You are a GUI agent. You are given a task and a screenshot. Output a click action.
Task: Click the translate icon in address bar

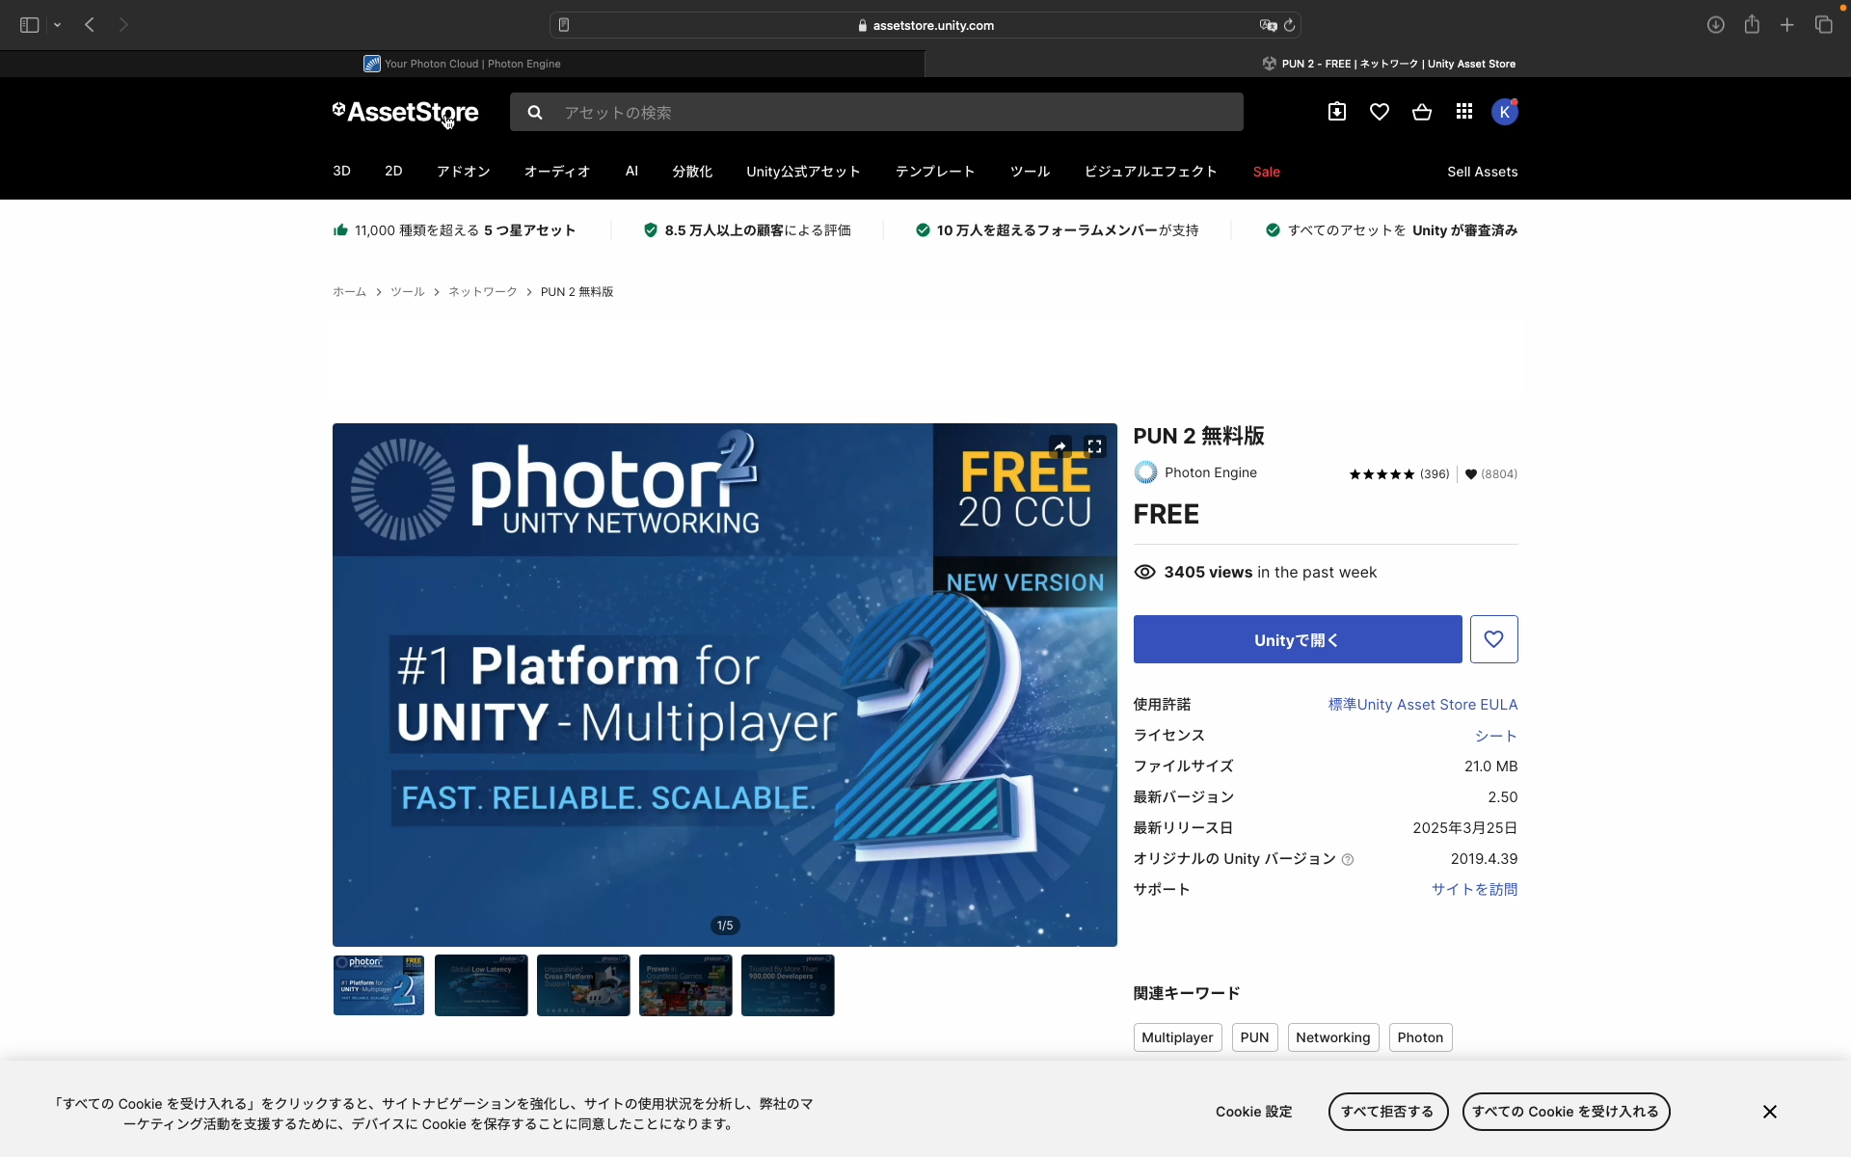coord(1268,25)
